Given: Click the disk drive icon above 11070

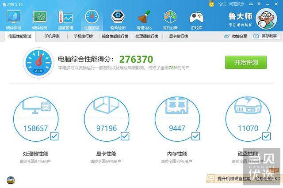Looking at the screenshot, I should click(x=248, y=106).
